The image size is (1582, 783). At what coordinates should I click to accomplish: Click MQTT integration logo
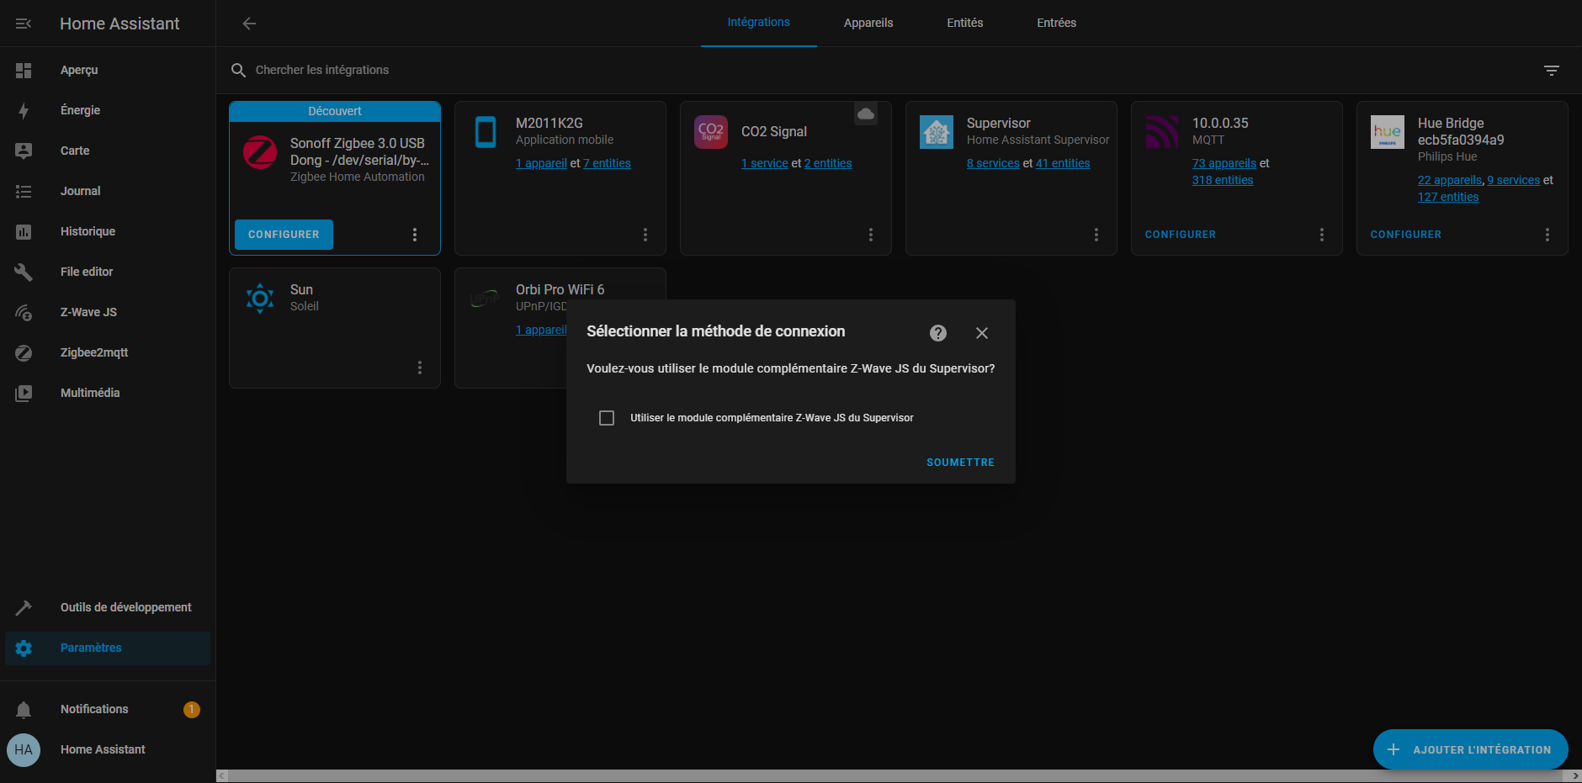point(1162,132)
